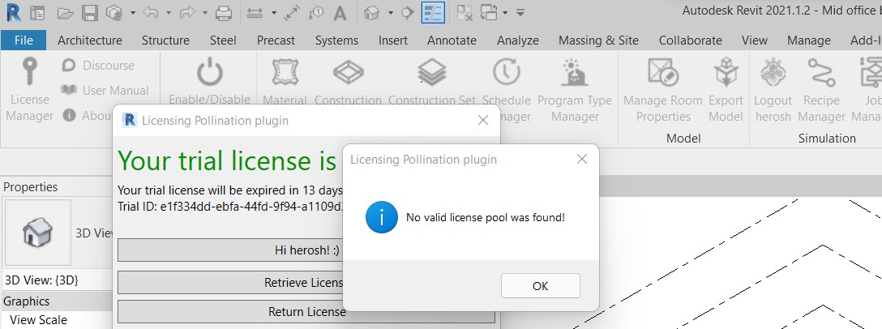The width and height of the screenshot is (882, 329).
Task: Select the 3D View: {3D} selector in Properties
Action: [58, 280]
